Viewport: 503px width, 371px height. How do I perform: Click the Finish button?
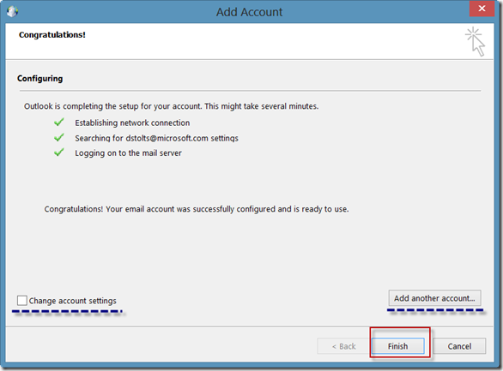(x=397, y=346)
